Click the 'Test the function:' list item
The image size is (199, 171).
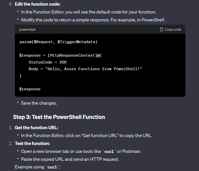[32, 143]
